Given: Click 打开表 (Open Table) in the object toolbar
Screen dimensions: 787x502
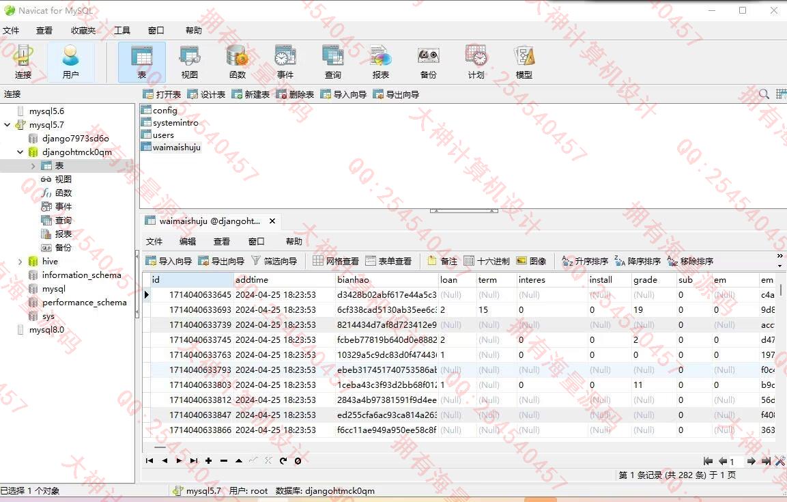Looking at the screenshot, I should tap(162, 94).
